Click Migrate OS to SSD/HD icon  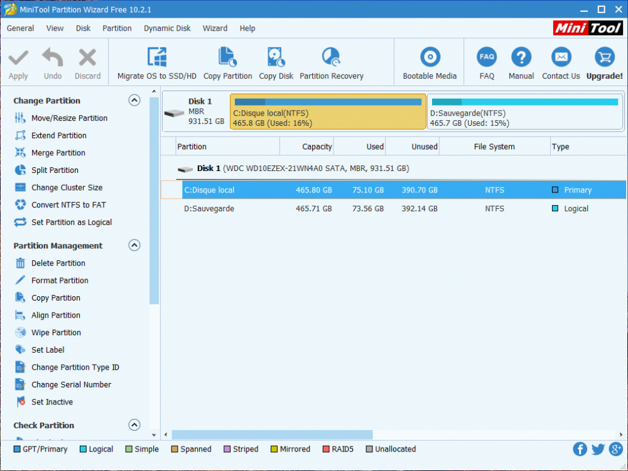tap(156, 58)
